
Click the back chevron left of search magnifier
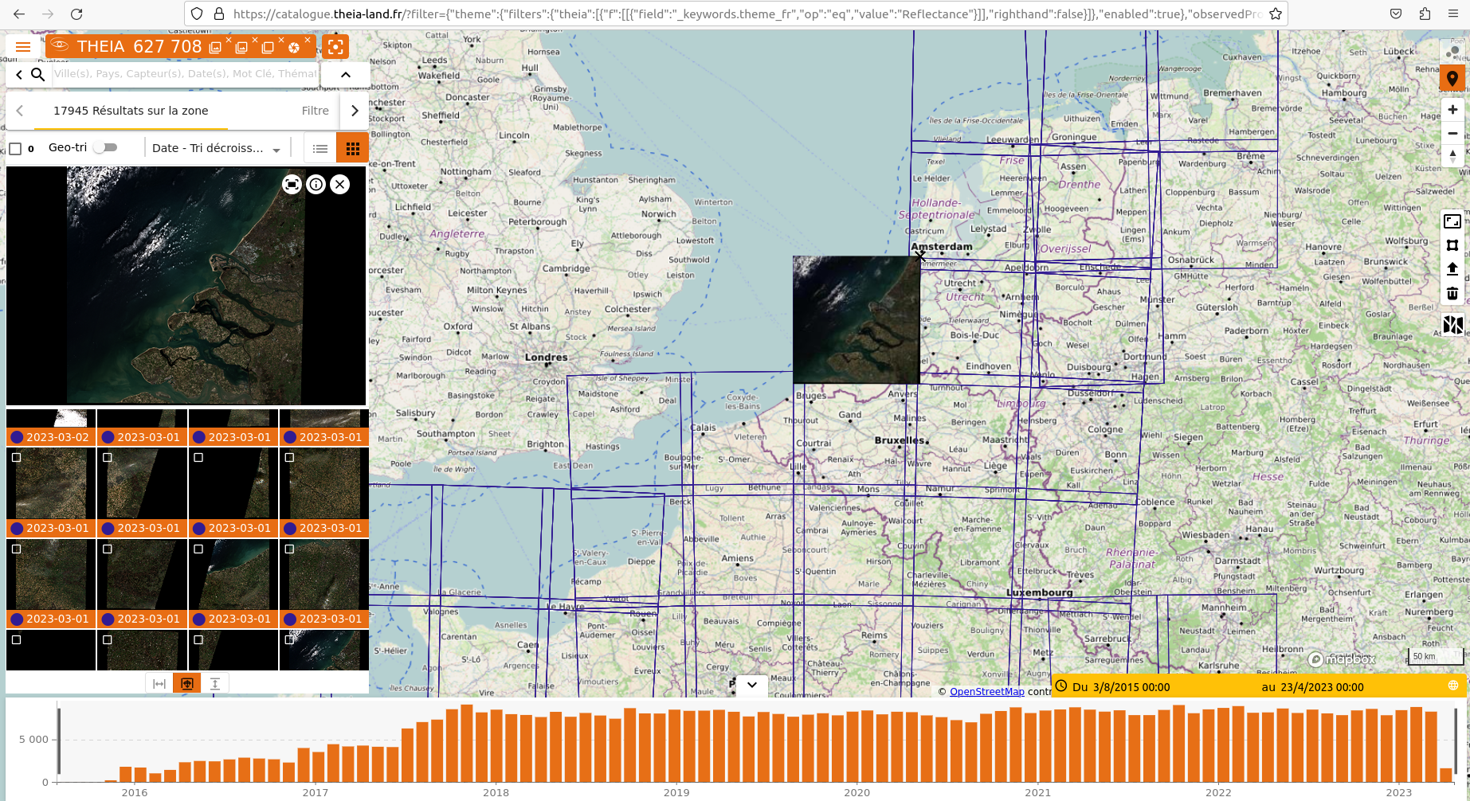[x=19, y=74]
